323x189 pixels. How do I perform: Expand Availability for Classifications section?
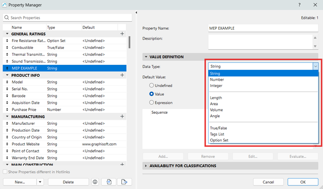(146, 166)
